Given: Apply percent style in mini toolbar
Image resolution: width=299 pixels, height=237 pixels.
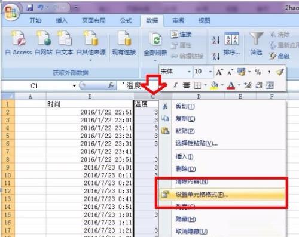Looking at the screenshot, I should [258, 72].
